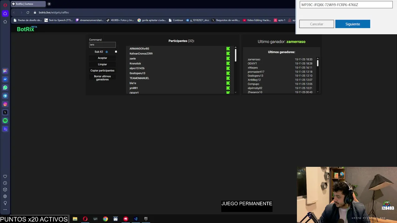Open Telegram in the Opera sidebar
Screen dimensions: 397x223
(x=5, y=96)
